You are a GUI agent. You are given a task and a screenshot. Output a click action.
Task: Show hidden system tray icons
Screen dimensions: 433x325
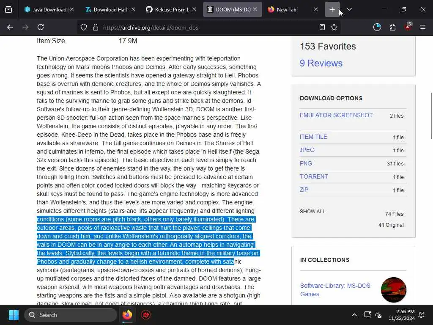(x=354, y=315)
